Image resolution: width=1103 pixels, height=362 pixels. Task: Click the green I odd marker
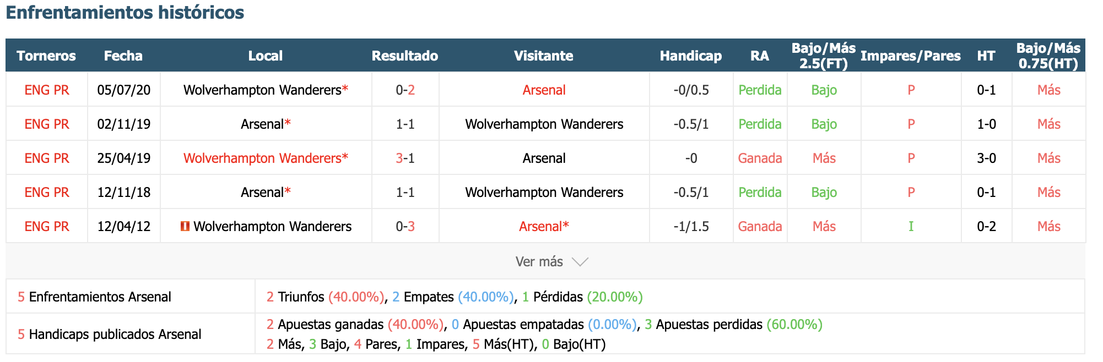coord(911,226)
